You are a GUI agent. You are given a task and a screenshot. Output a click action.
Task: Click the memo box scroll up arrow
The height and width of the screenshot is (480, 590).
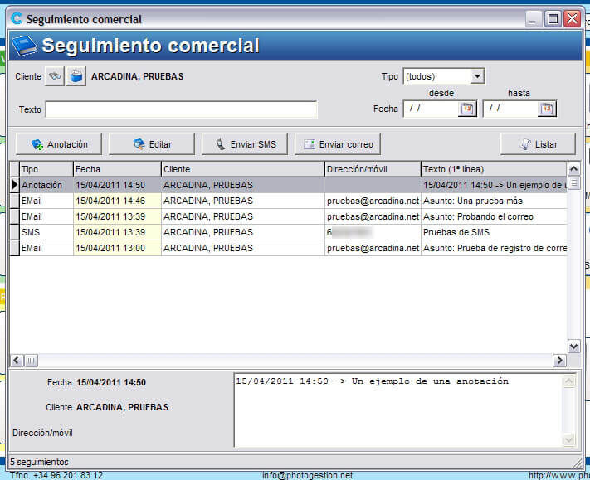[x=568, y=381]
